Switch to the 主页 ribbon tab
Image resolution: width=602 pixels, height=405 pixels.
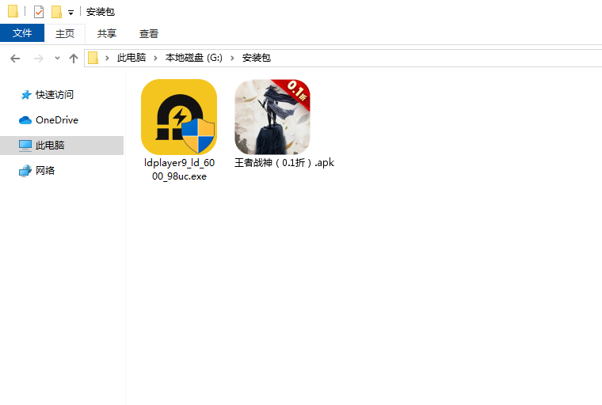coord(65,33)
